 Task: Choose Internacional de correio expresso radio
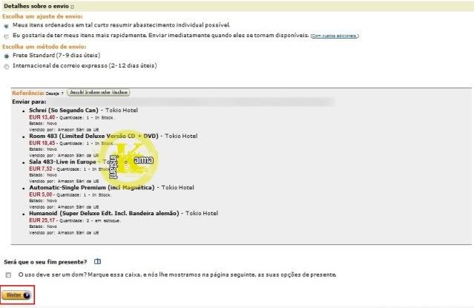click(x=7, y=67)
